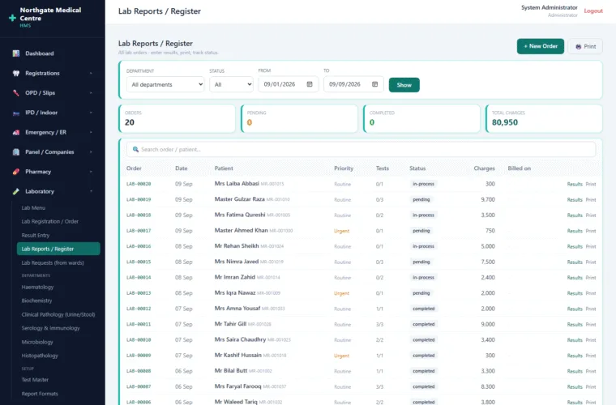
Task: Click the Northgate Medical Centre plus logo
Action: pyautogui.click(x=13, y=18)
